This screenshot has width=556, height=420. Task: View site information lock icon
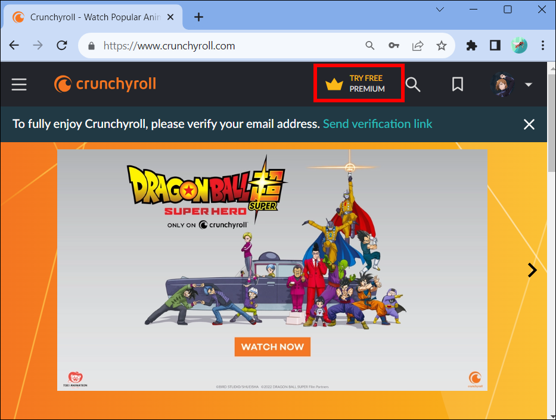coord(91,46)
